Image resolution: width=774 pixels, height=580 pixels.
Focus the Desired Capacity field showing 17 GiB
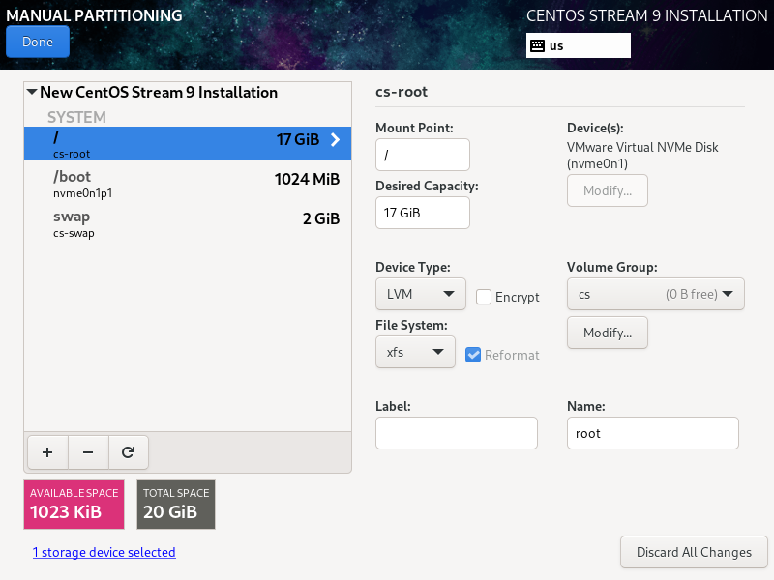423,213
